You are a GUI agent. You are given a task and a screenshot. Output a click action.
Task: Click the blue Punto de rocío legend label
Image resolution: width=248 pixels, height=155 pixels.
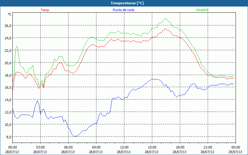click(x=123, y=10)
